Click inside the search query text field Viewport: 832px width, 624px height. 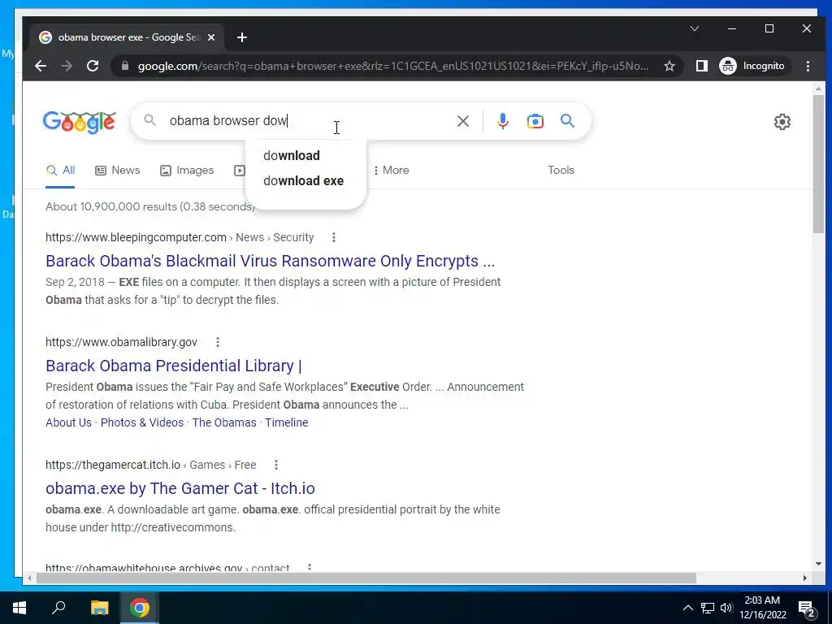point(308,121)
